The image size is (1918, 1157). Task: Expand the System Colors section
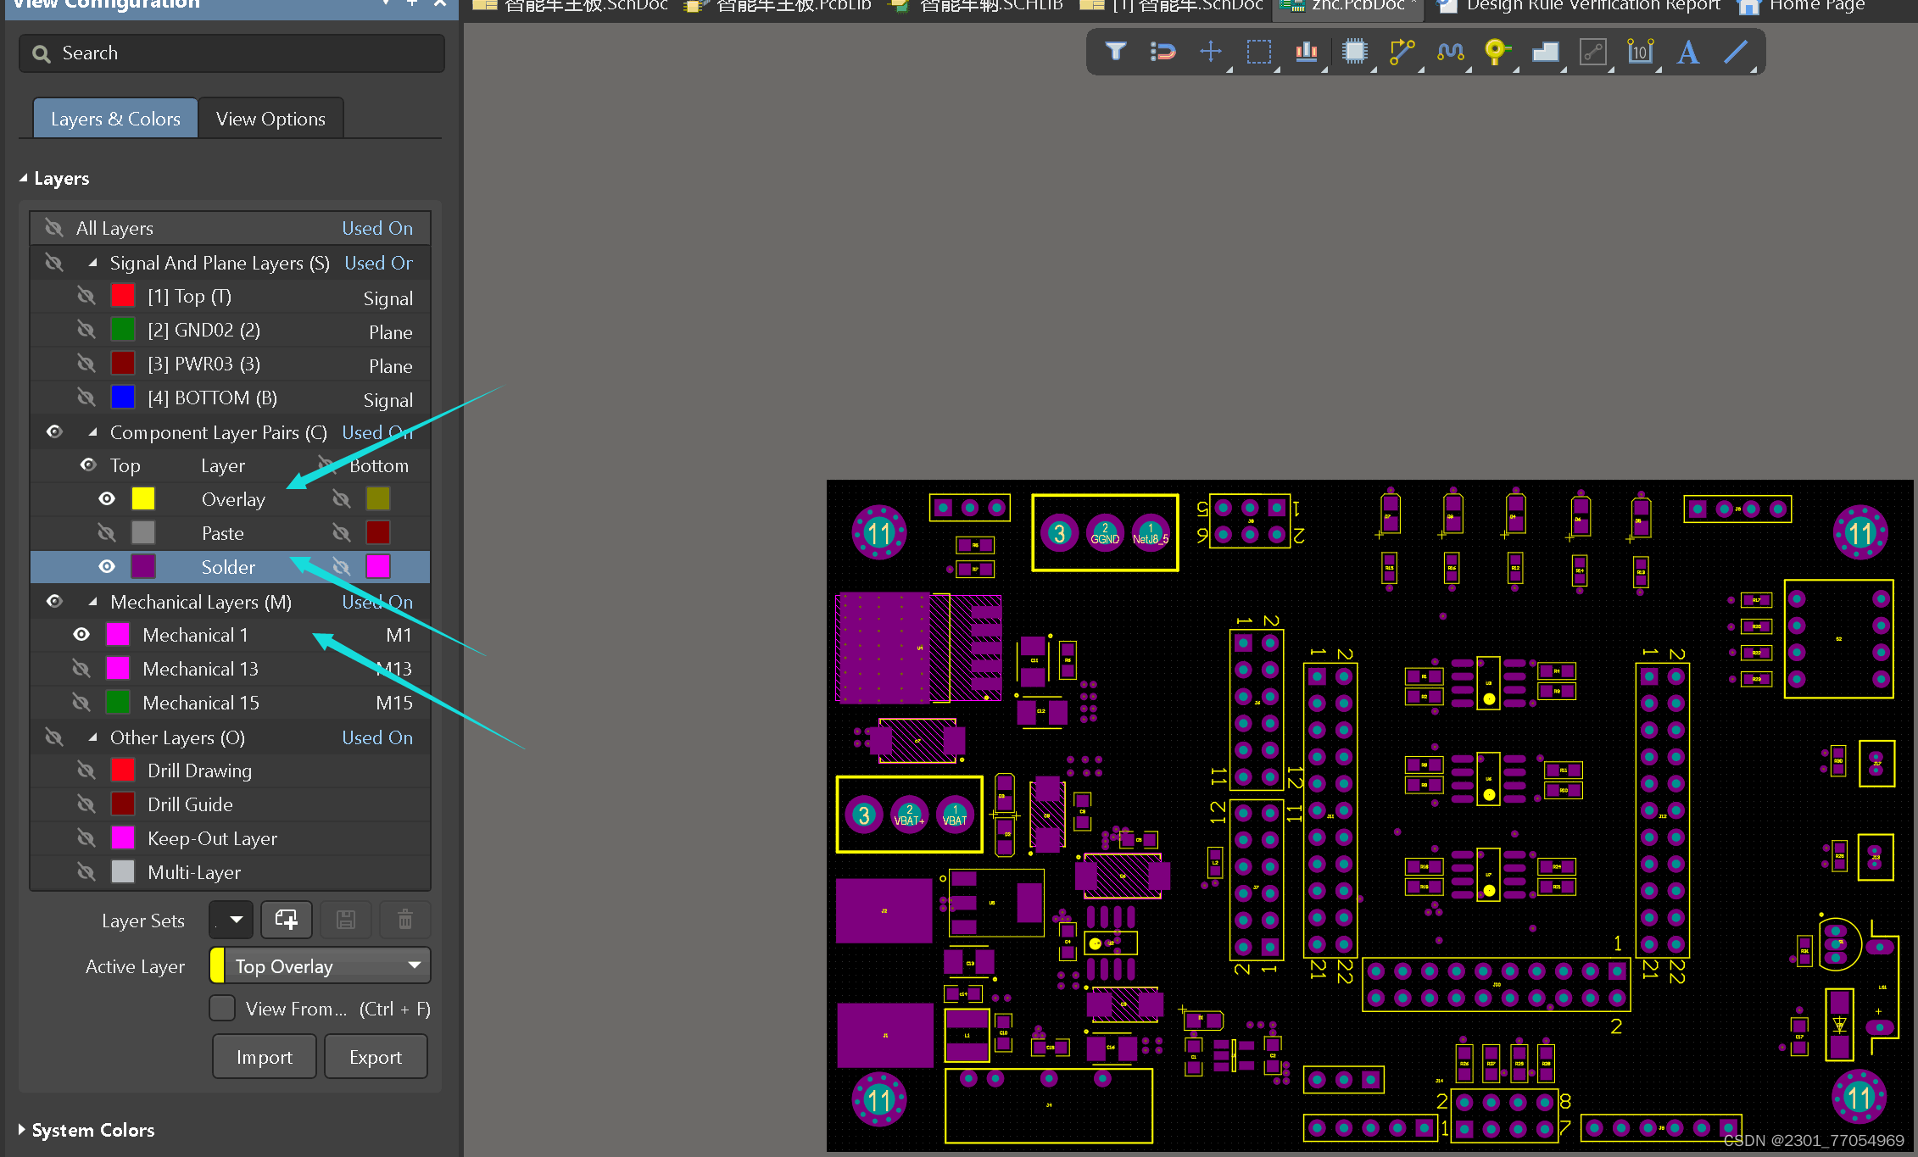pos(22,1130)
